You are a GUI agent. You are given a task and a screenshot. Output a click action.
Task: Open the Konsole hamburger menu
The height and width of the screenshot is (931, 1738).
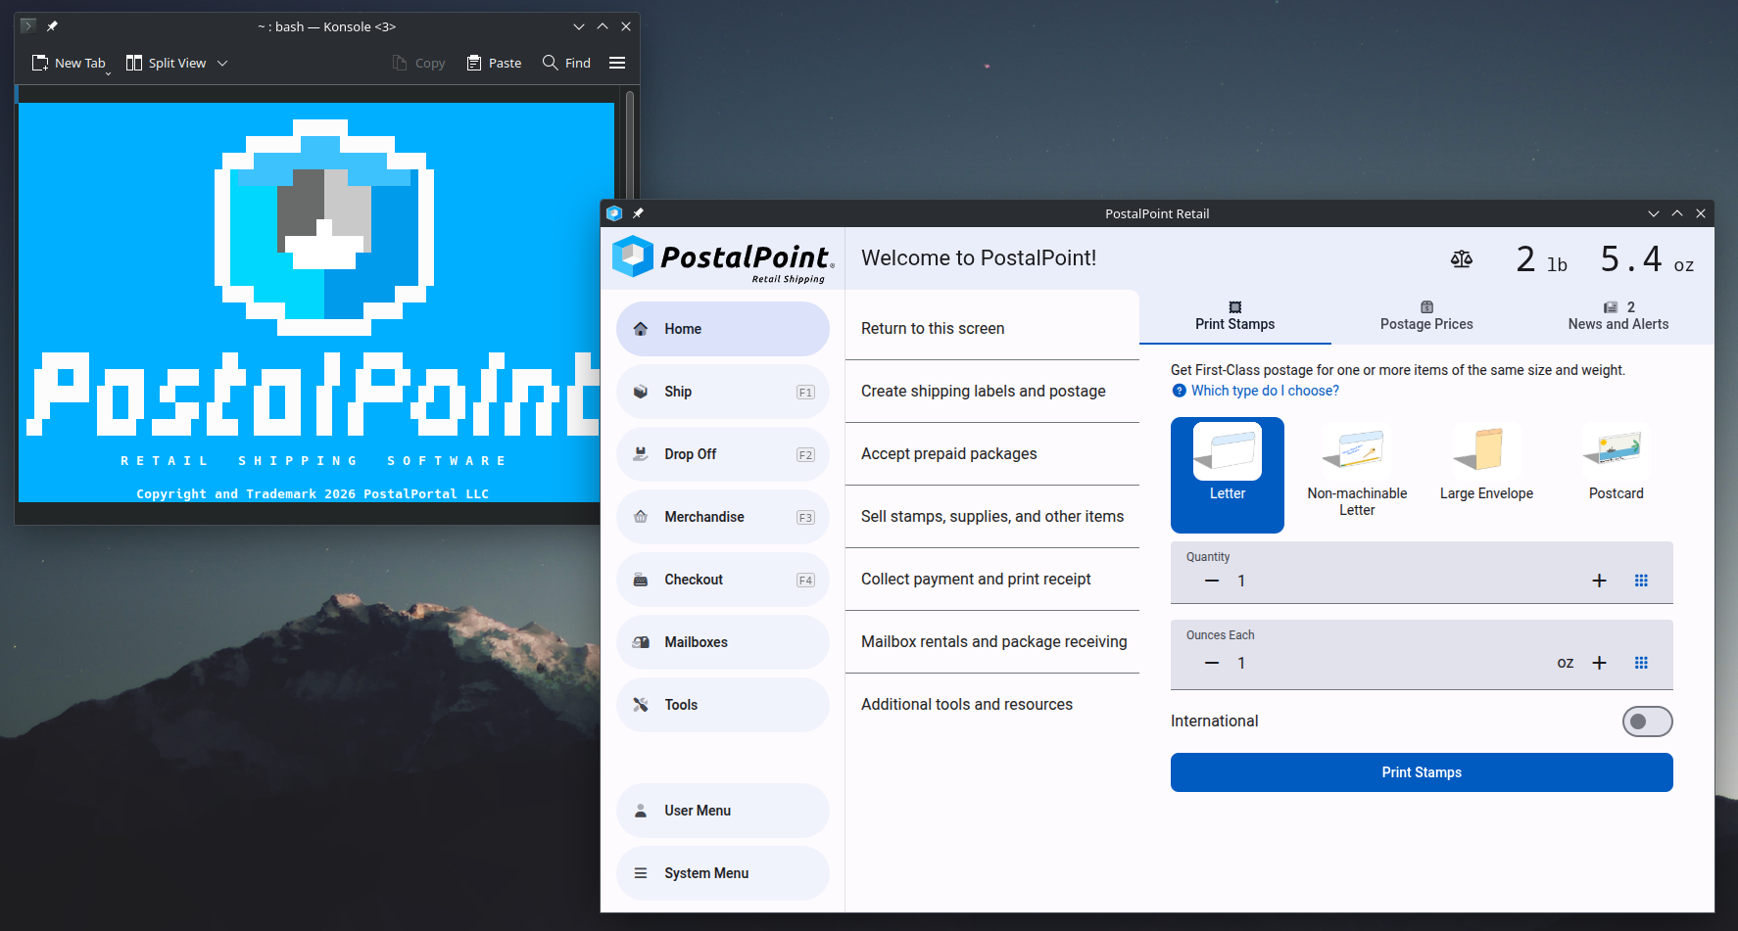(x=617, y=62)
